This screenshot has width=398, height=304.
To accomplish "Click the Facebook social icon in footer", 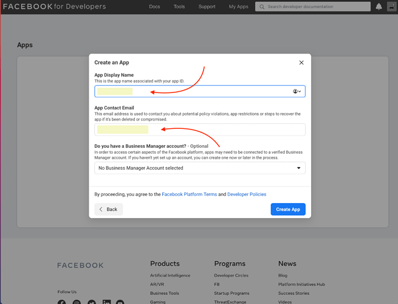I will (61, 302).
